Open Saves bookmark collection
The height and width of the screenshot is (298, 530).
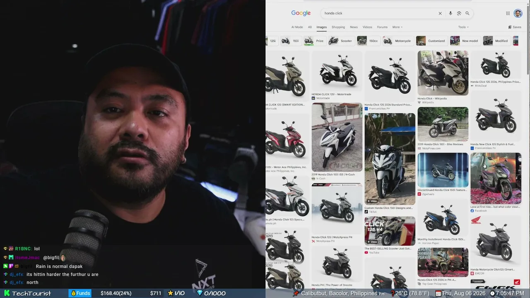pyautogui.click(x=515, y=27)
